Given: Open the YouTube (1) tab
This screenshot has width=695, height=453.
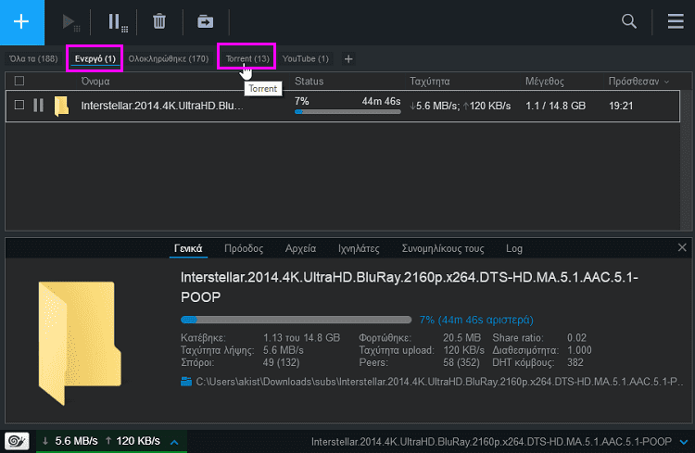Looking at the screenshot, I should (x=306, y=58).
